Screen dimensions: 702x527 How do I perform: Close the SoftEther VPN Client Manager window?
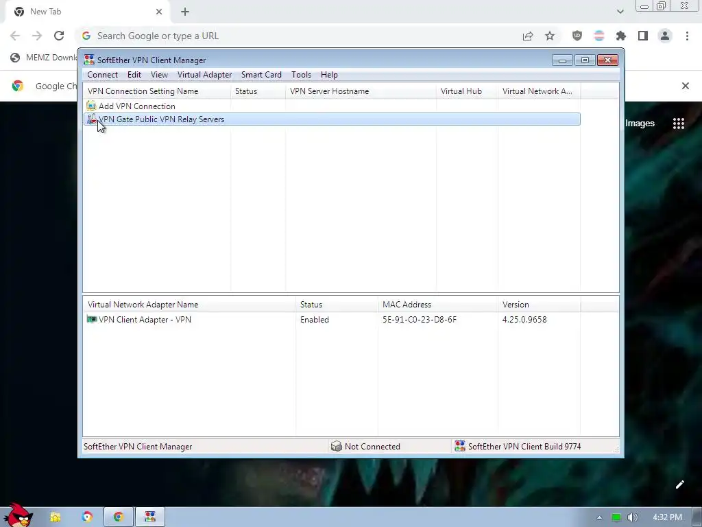(x=607, y=60)
